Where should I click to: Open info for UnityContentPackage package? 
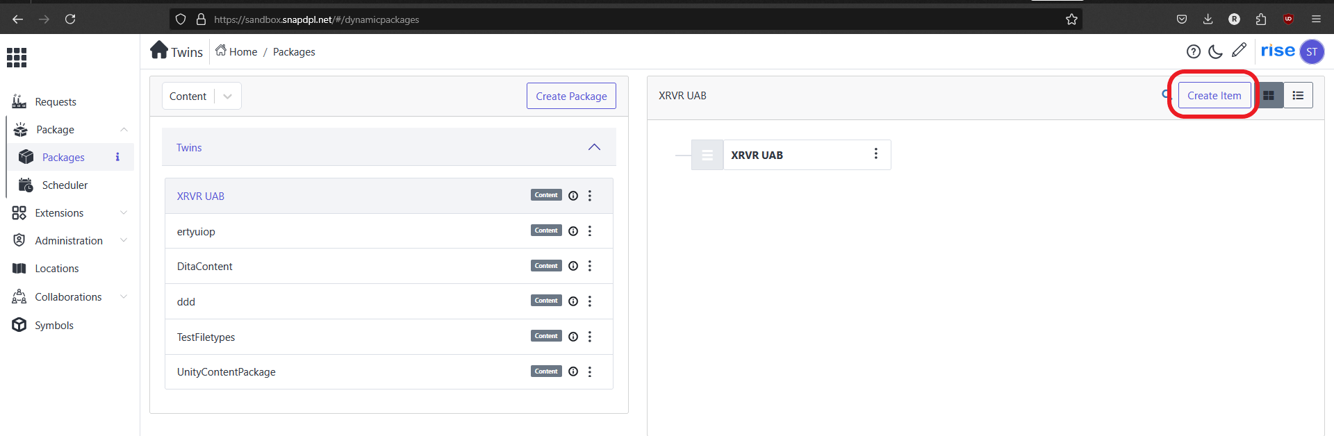[x=573, y=371]
